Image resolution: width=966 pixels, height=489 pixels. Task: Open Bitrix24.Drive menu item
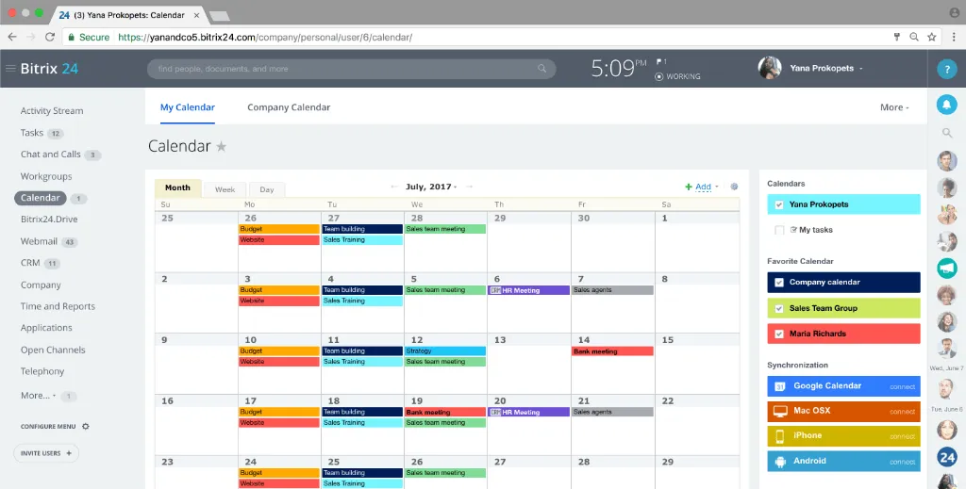(x=49, y=219)
